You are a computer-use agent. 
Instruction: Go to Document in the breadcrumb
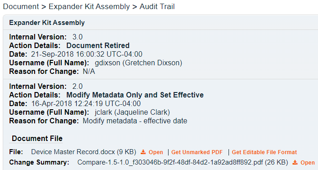pyautogui.click(x=21, y=6)
